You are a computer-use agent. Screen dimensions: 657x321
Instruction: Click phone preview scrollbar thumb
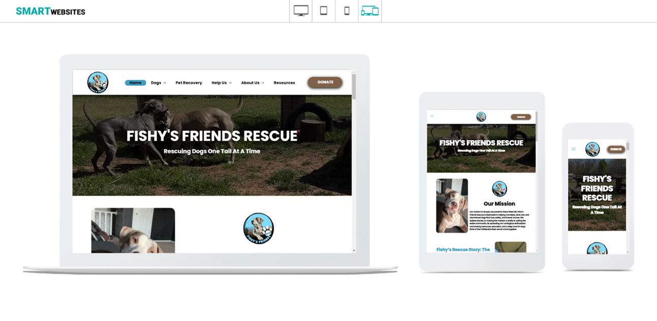click(x=628, y=146)
